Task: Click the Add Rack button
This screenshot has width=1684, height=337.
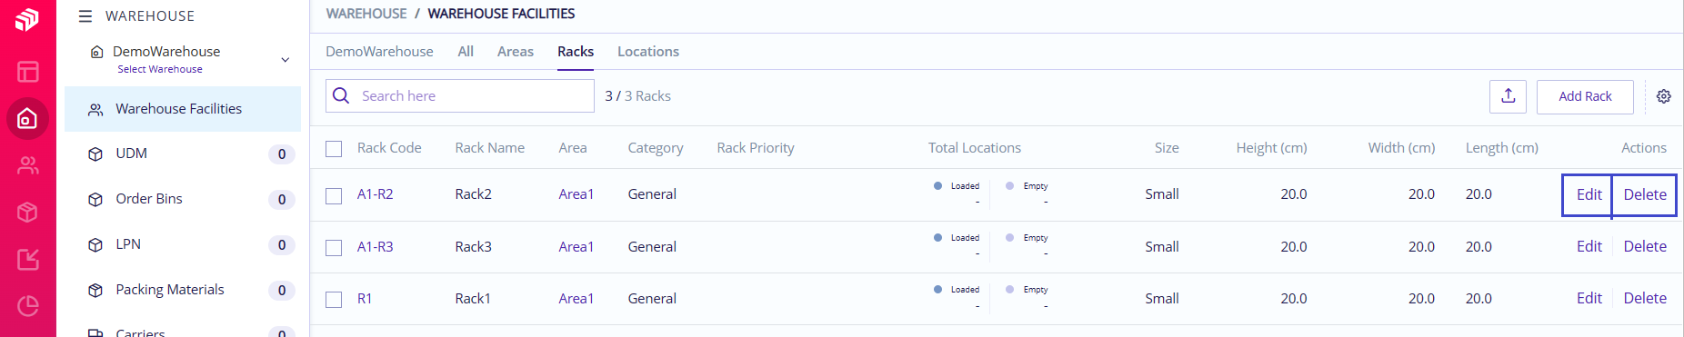Action: (1585, 96)
